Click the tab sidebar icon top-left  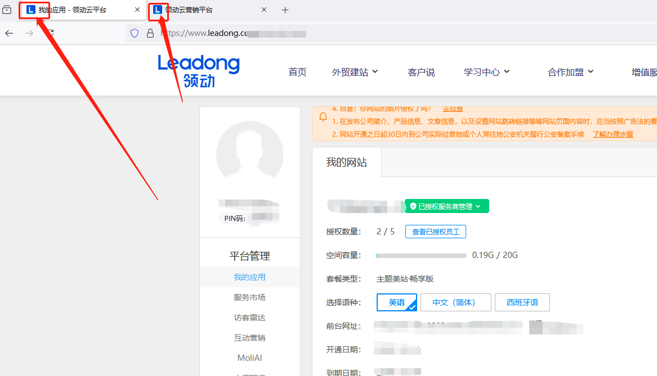6,10
